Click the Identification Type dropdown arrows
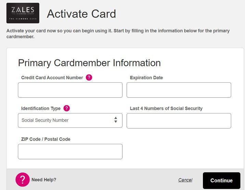This screenshot has width=245, height=190. pyautogui.click(x=116, y=120)
